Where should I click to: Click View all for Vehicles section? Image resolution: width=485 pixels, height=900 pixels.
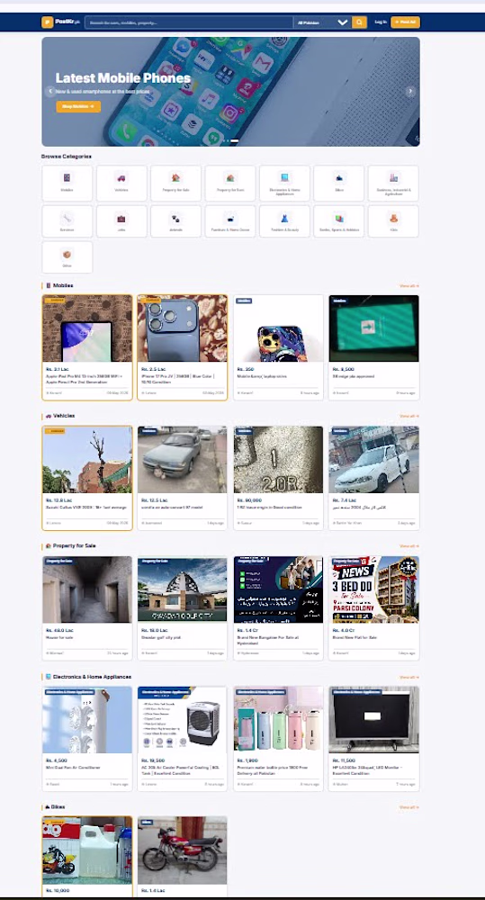coord(409,416)
